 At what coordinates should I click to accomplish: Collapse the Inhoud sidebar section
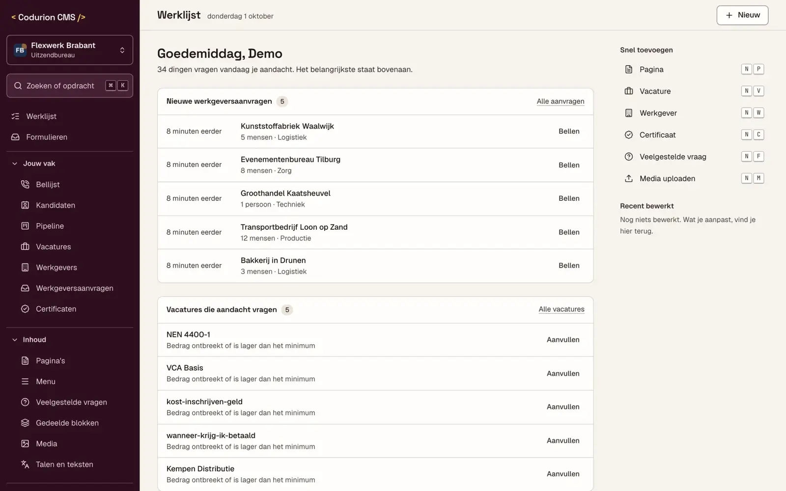click(x=70, y=340)
